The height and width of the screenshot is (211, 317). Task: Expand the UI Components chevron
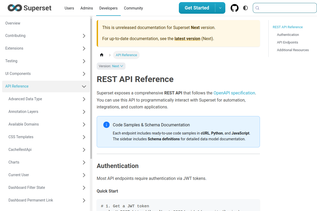click(84, 74)
